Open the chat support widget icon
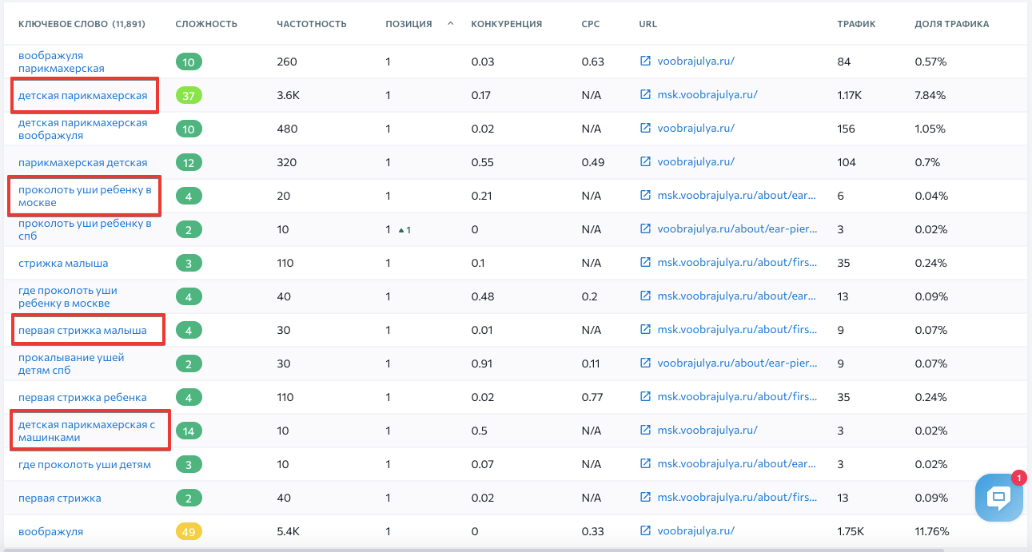 tap(998, 498)
